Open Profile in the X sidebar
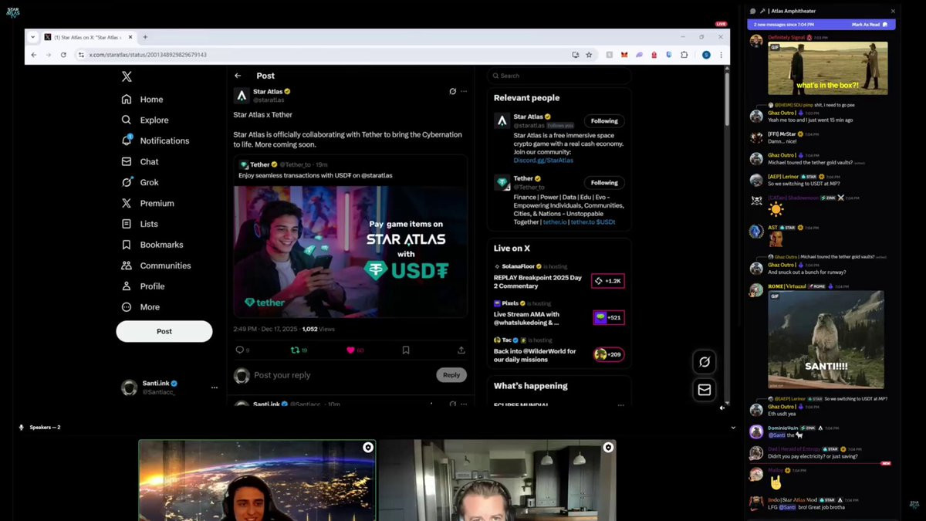Image resolution: width=926 pixels, height=521 pixels. click(x=143, y=286)
